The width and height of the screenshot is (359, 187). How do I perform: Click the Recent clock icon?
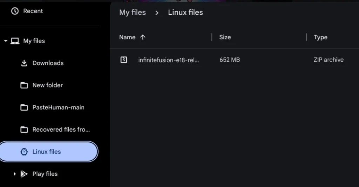(15, 11)
